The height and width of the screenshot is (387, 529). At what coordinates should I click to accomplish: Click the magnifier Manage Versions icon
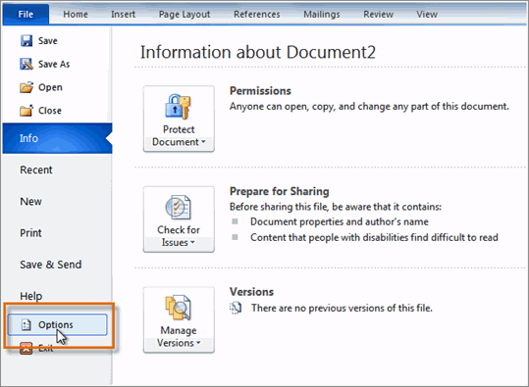click(x=178, y=308)
